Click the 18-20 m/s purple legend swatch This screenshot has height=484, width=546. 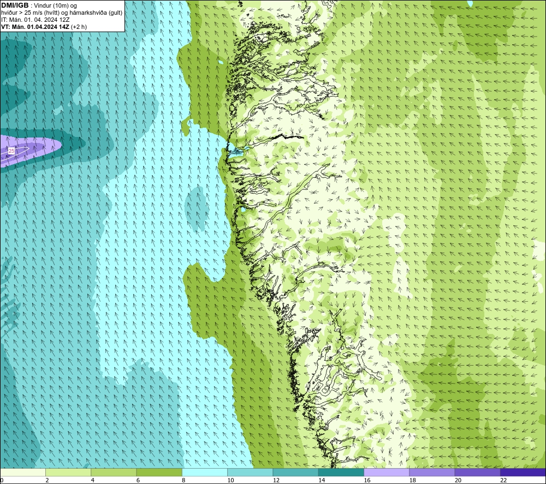[432, 472]
